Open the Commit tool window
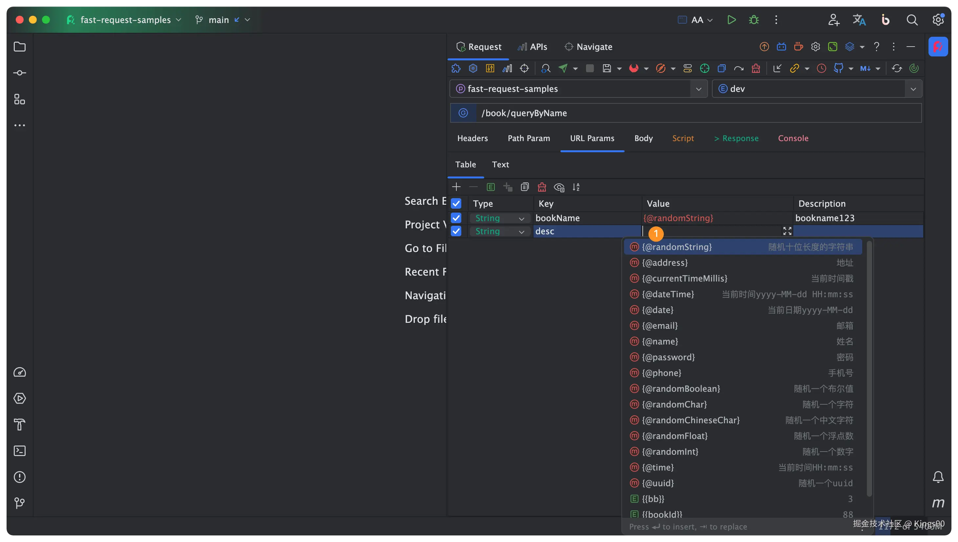The width and height of the screenshot is (958, 542). [19, 73]
